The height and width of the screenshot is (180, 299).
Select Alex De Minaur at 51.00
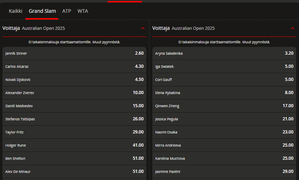click(74, 171)
